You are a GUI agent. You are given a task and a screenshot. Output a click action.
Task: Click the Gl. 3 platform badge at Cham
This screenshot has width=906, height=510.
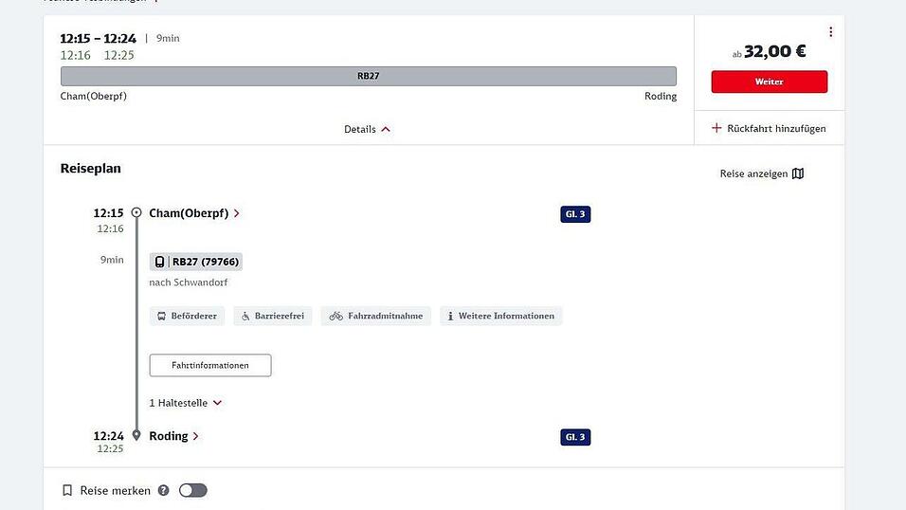[575, 214]
